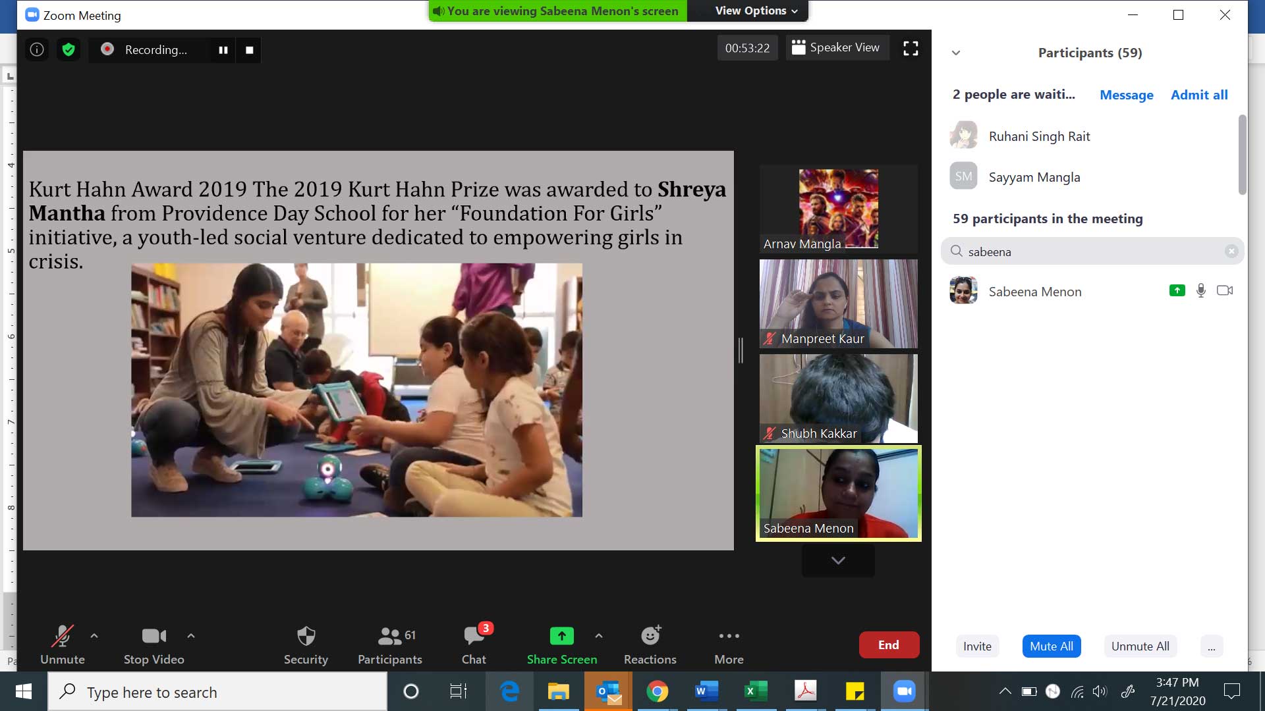Pause the recording
1265x711 pixels.
tap(223, 50)
